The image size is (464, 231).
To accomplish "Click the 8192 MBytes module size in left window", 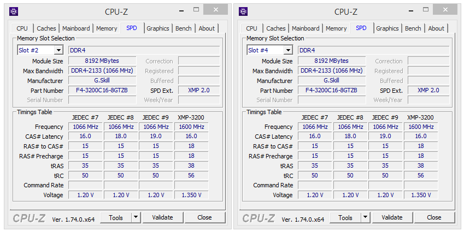I will point(102,61).
